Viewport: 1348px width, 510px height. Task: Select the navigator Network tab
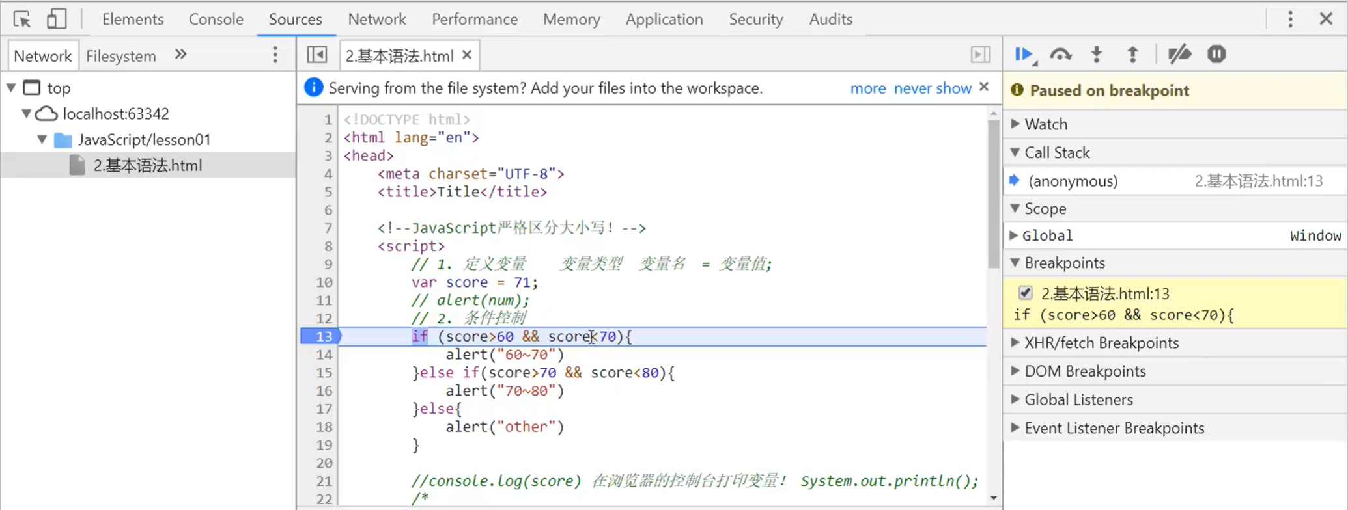pos(43,56)
